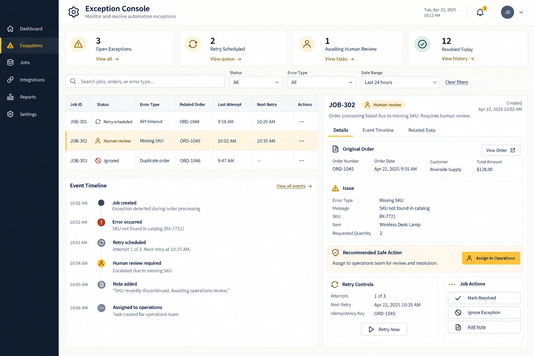The height and width of the screenshot is (356, 534).
Task: Click the Open Exceptions warning icon
Action: pos(78,44)
